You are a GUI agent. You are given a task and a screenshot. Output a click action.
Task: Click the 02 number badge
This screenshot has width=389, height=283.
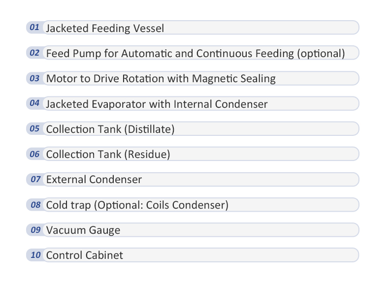34,53
